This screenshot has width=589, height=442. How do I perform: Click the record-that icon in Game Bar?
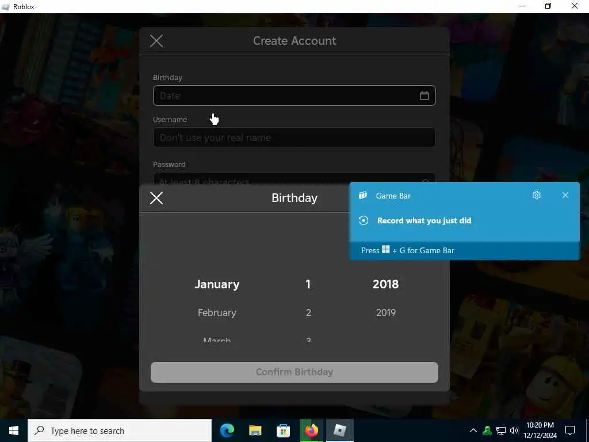point(364,220)
